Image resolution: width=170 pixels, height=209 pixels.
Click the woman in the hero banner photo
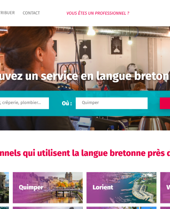click(x=28, y=56)
